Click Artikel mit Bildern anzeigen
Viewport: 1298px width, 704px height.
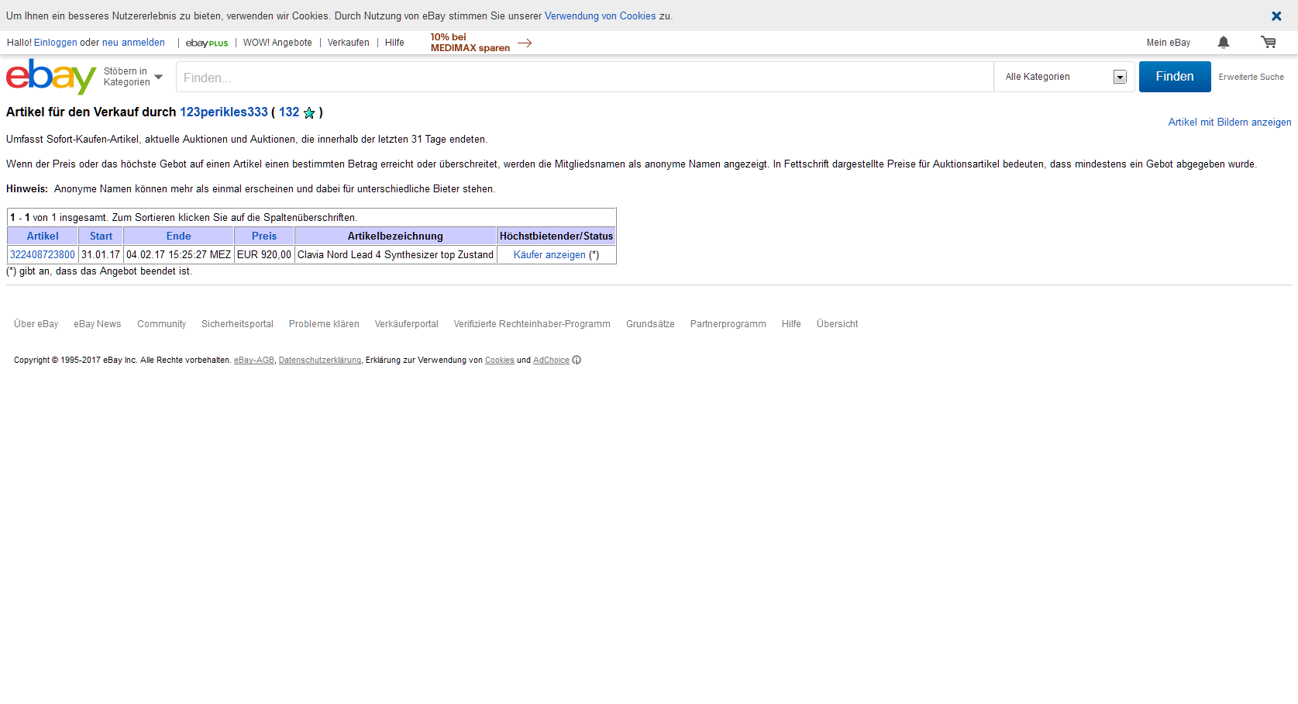click(1229, 123)
